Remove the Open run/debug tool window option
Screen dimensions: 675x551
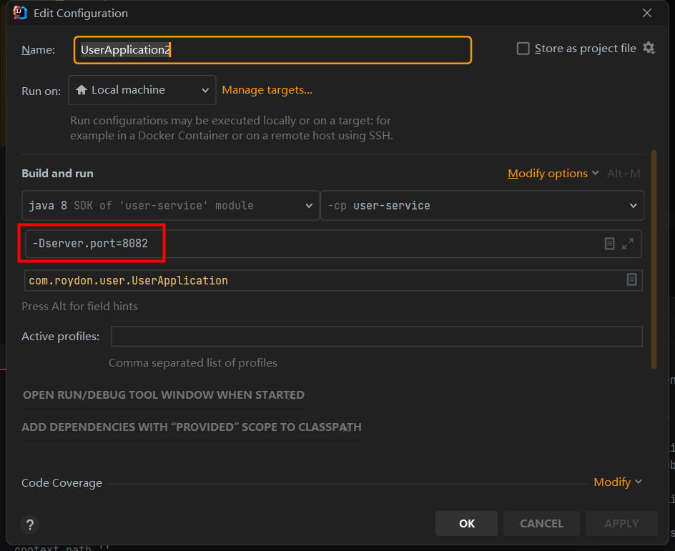click(291, 395)
